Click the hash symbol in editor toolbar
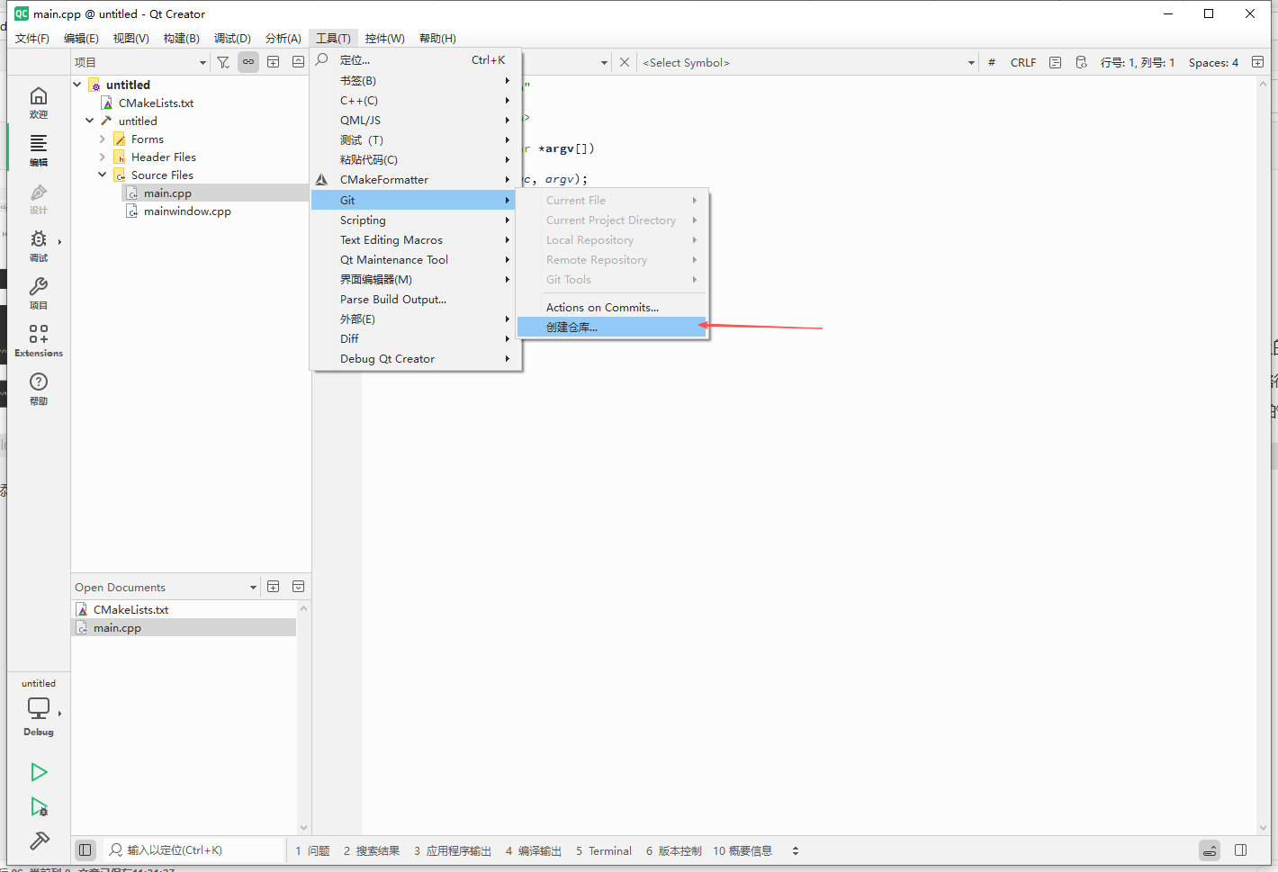Screen dimensions: 1278x872 [992, 62]
